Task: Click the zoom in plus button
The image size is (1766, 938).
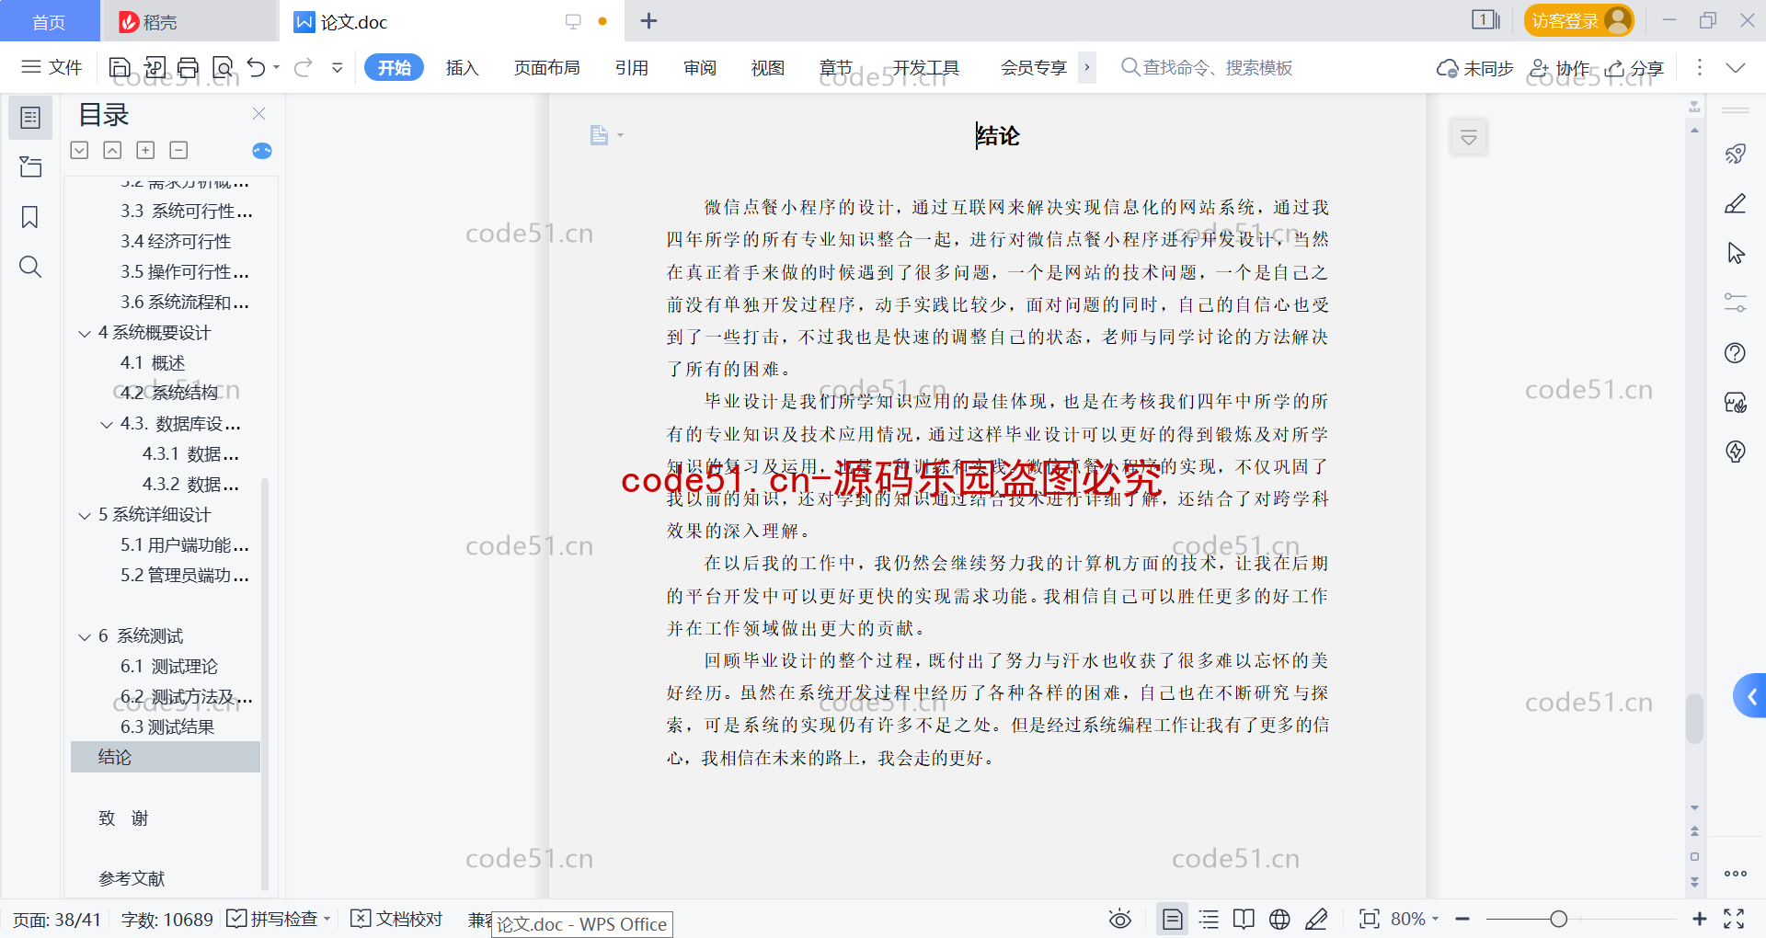Action: 1700,919
